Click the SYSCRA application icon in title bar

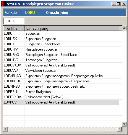pos(4,4)
